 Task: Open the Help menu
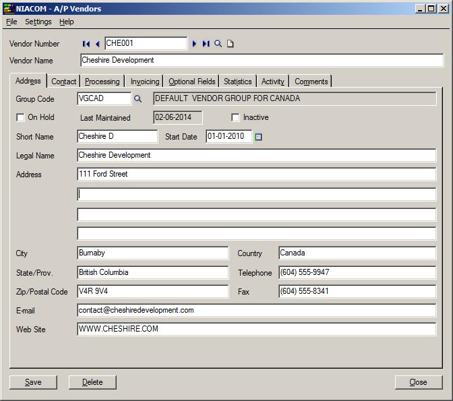[66, 22]
